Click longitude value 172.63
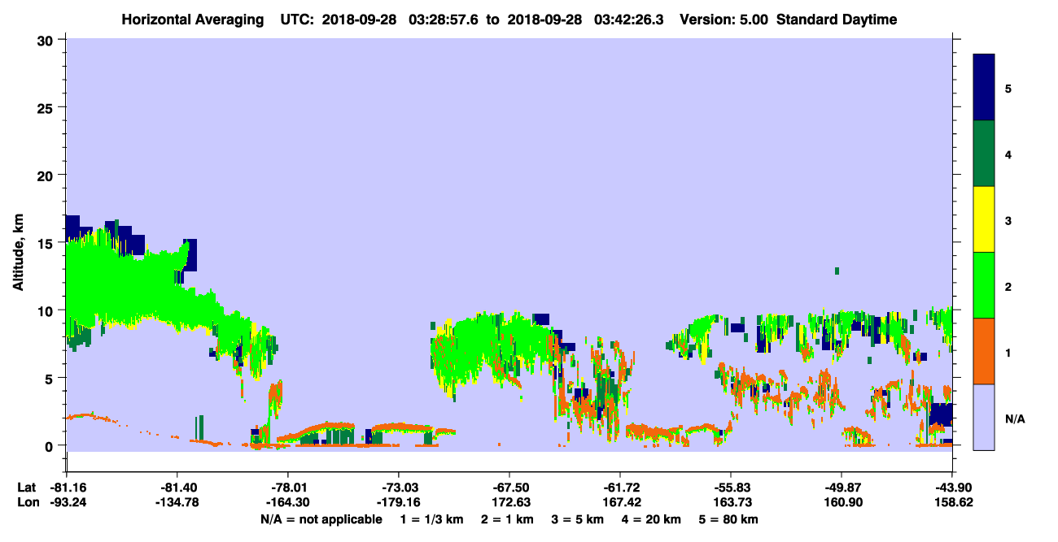 509,501
